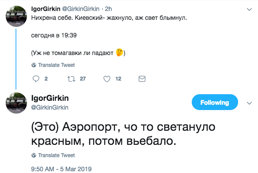The image size is (258, 173).
Task: Open the @GirkinGirkin handle in first tweet
Action: click(80, 9)
